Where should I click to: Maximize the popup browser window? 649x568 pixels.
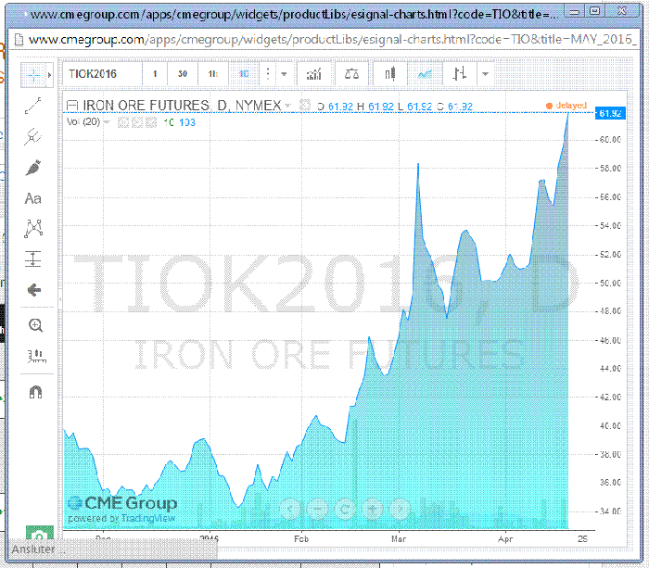tap(594, 11)
